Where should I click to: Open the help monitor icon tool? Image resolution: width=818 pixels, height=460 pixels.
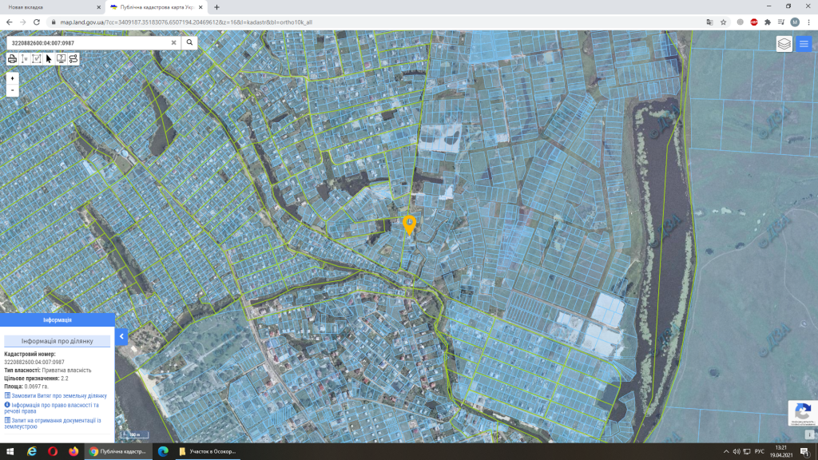pos(61,58)
